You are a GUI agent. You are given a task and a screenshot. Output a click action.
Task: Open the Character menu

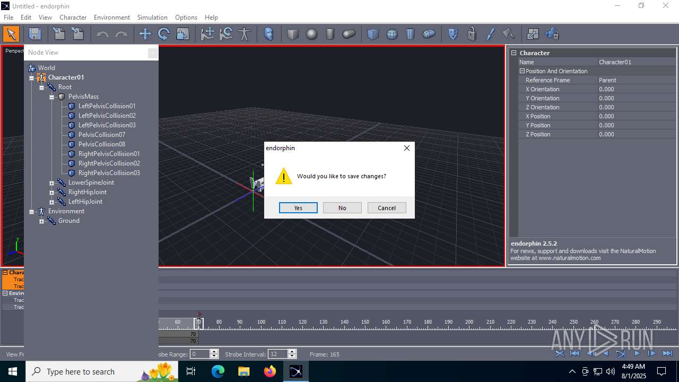[x=73, y=18]
